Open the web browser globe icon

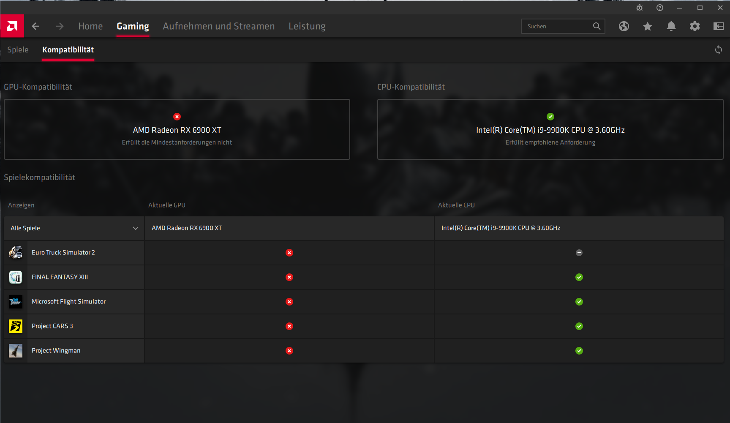tap(624, 26)
